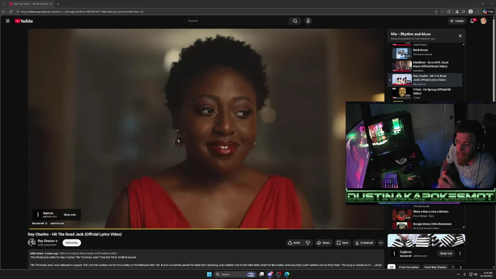The height and width of the screenshot is (279, 496).
Task: Select the From the series chip
Action: click(x=409, y=267)
